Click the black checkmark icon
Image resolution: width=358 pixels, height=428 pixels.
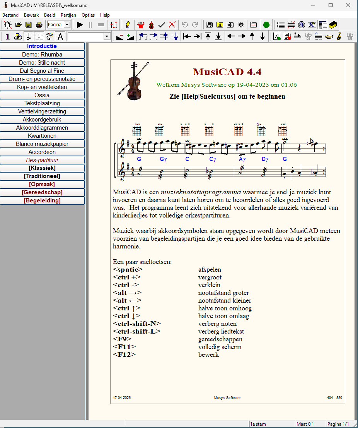(x=162, y=25)
